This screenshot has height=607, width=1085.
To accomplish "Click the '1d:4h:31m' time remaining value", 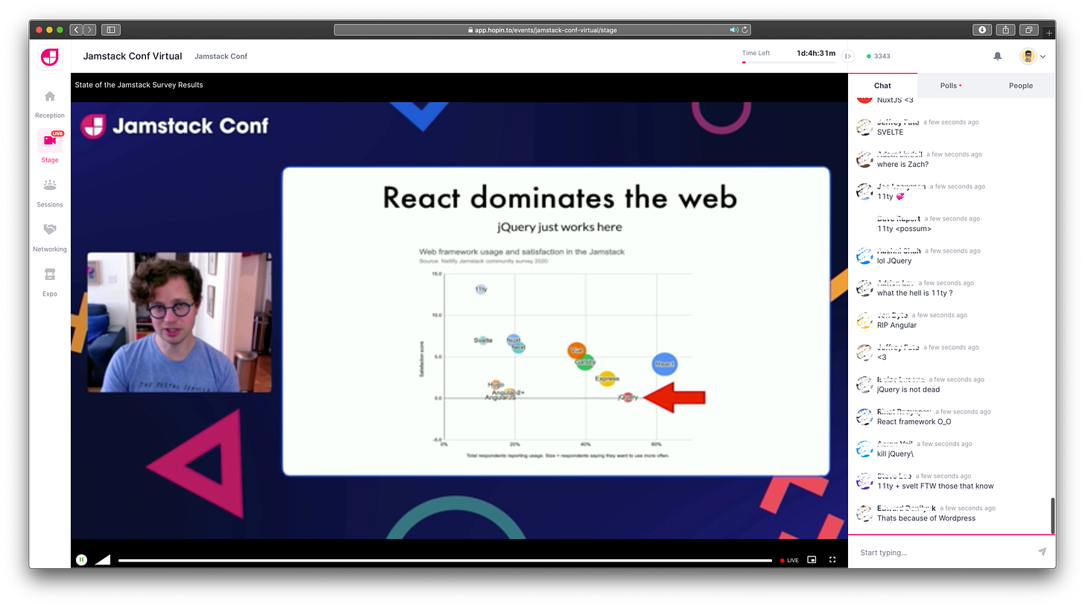I will 816,53.
